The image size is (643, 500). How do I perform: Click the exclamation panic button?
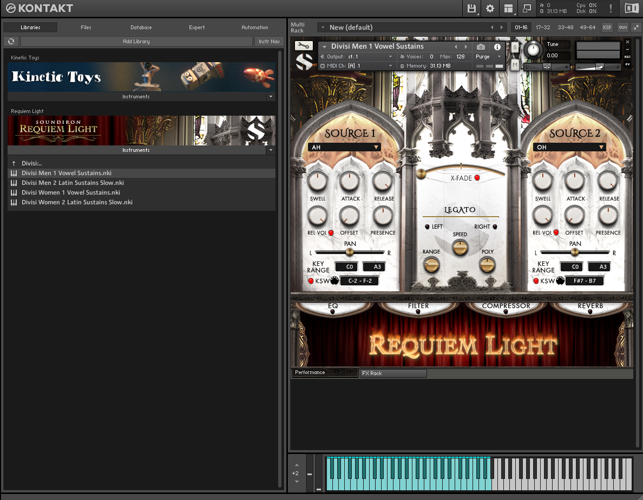pyautogui.click(x=611, y=8)
